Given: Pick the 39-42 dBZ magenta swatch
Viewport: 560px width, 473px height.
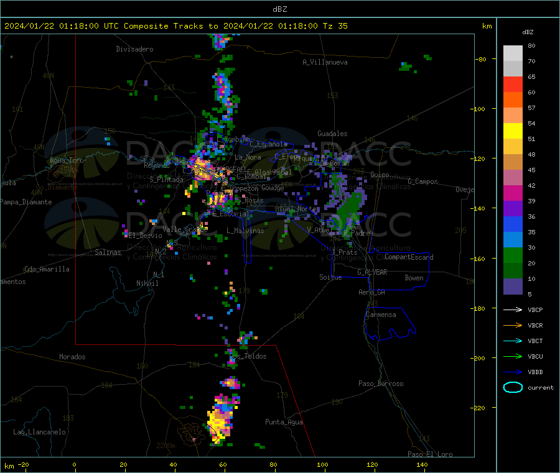Looking at the screenshot, I should coord(513,193).
